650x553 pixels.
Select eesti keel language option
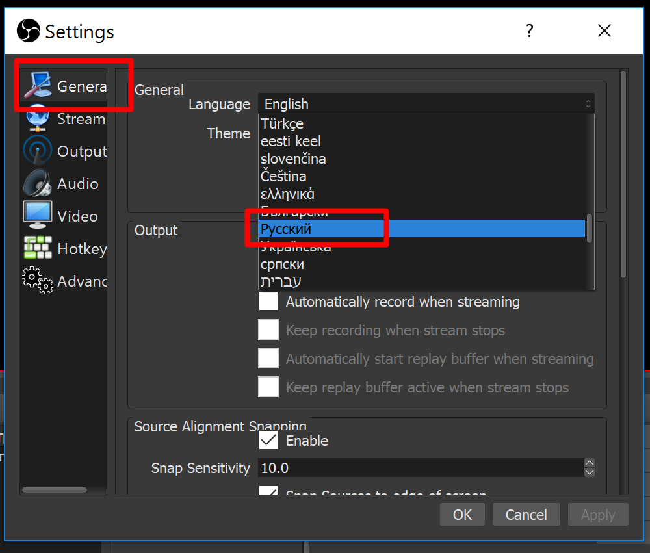click(291, 141)
